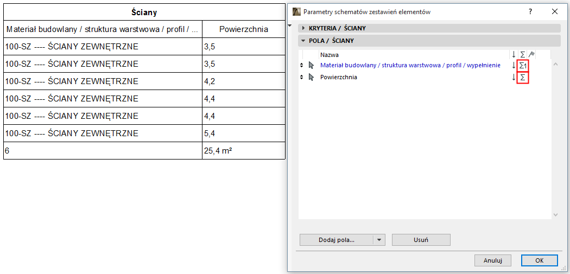Change sort order arrow of Powierzchnia field

pos(514,78)
